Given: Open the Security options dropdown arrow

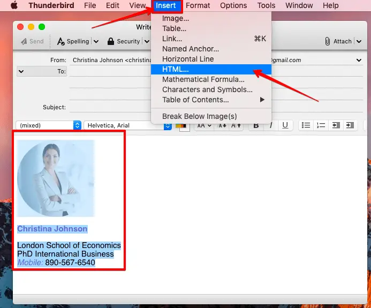Looking at the screenshot, I should (147, 42).
